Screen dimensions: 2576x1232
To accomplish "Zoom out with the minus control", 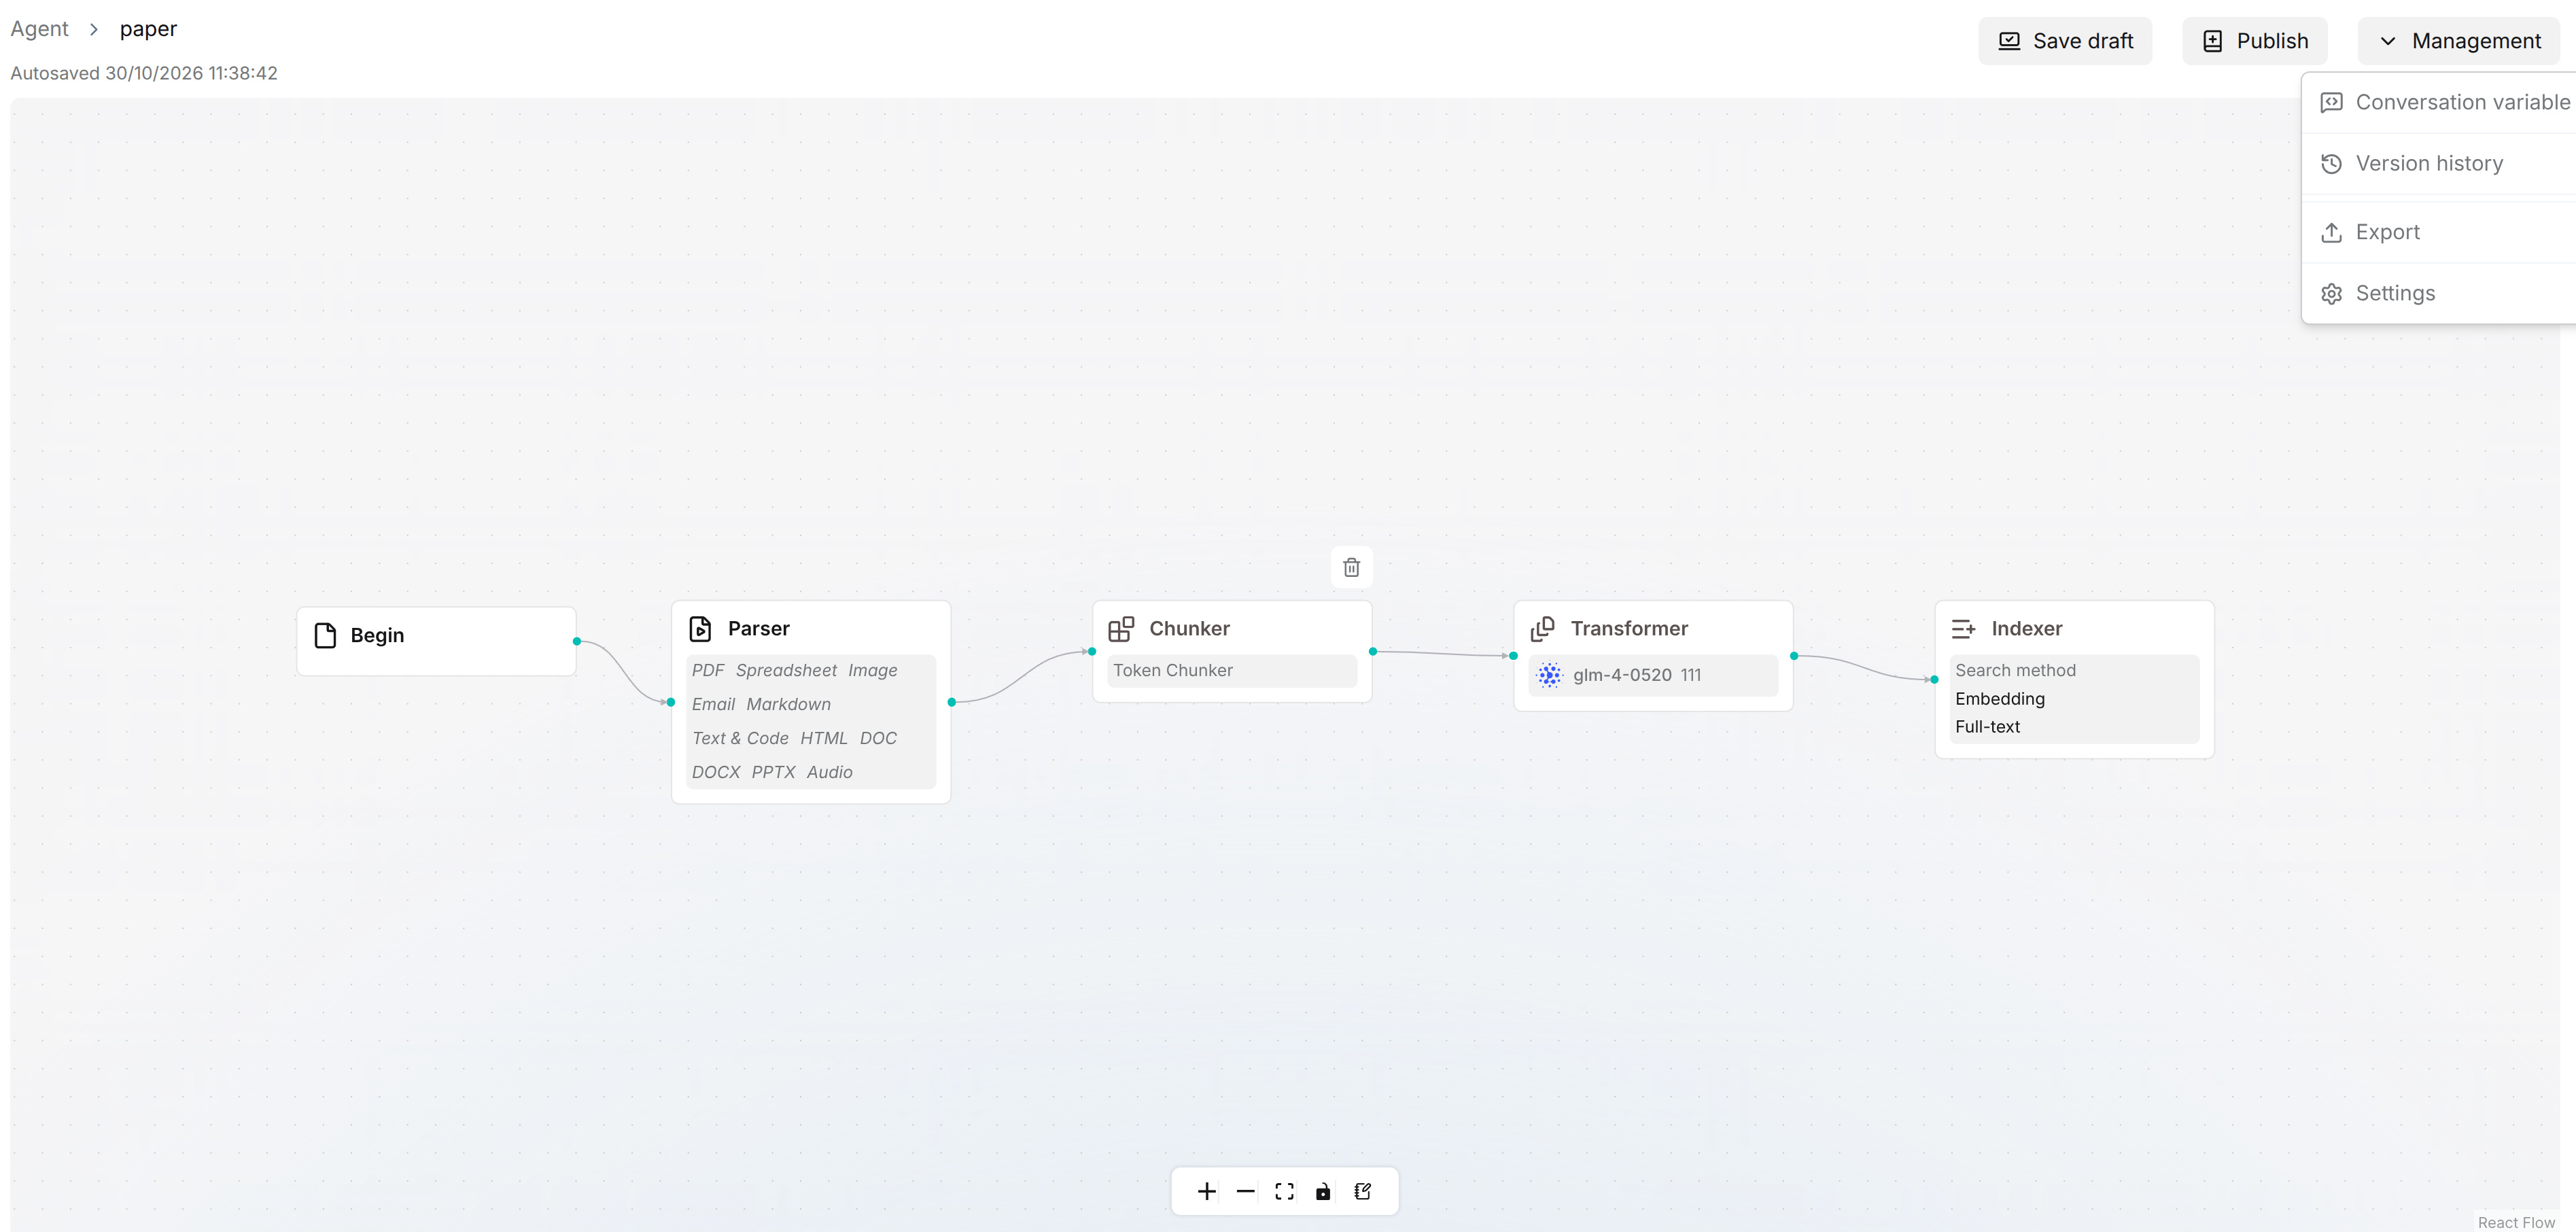I will [x=1245, y=1191].
